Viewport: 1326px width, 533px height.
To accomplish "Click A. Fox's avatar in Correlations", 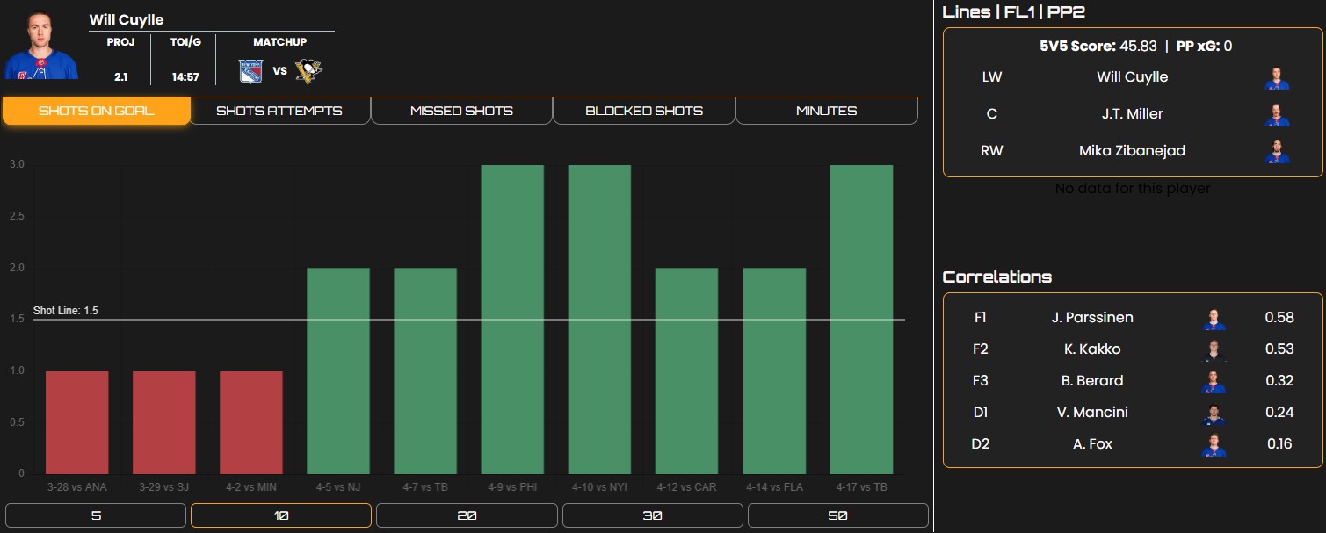I will [1214, 444].
